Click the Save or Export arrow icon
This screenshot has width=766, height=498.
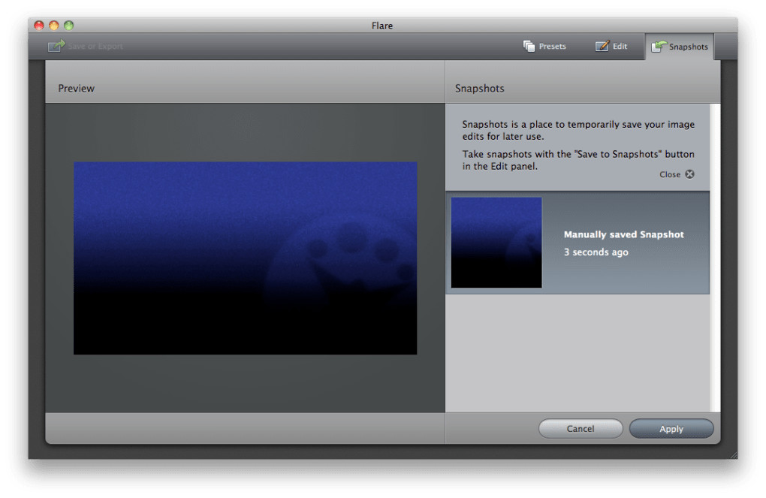click(x=56, y=46)
